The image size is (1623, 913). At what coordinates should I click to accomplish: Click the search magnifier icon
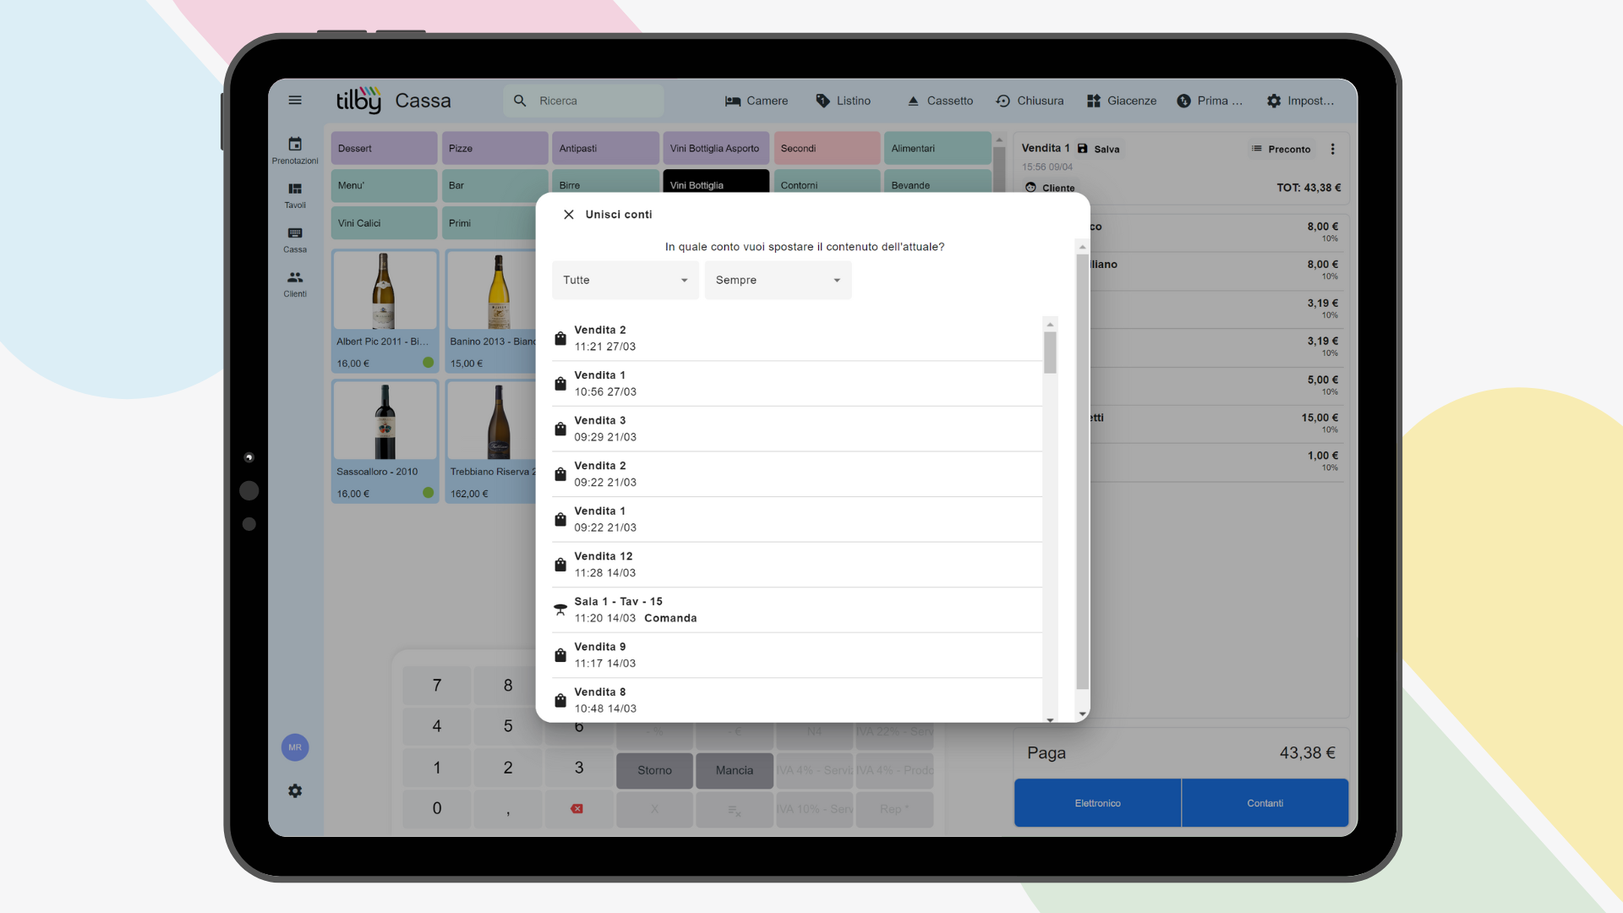[520, 101]
